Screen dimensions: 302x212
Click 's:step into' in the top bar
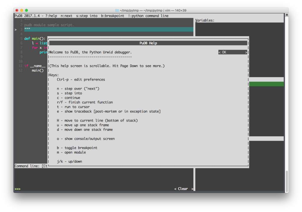pyautogui.click(x=87, y=16)
